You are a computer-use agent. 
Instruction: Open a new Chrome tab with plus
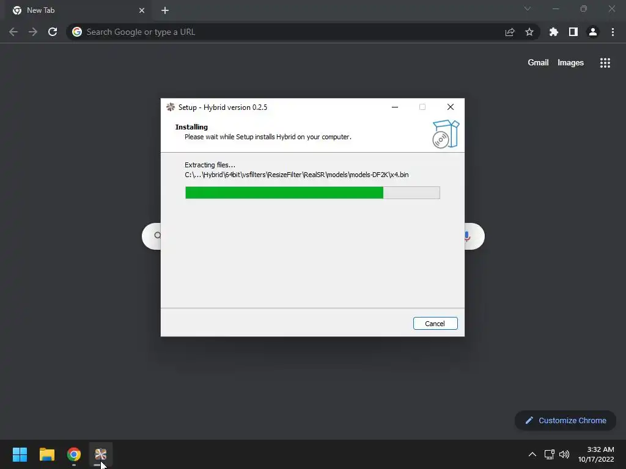point(165,10)
